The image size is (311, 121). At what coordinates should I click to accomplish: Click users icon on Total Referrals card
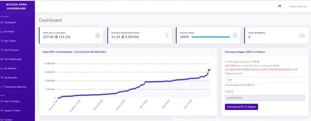[302, 35]
